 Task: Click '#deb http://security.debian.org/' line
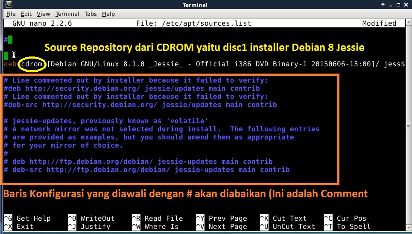tap(132, 89)
